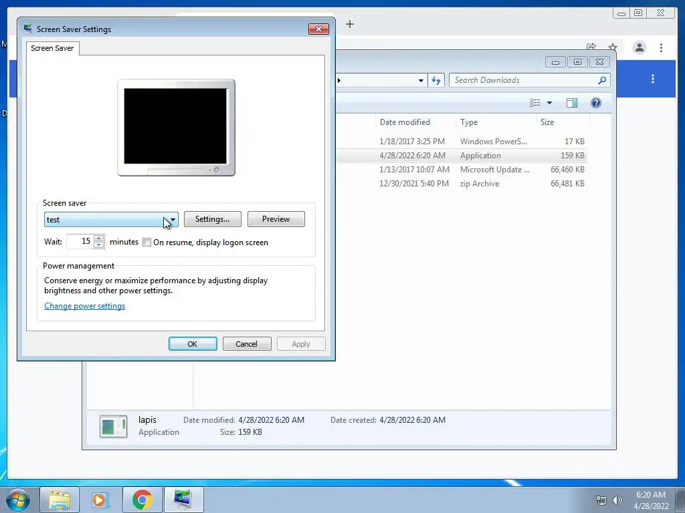Viewport: 685px width, 513px height.
Task: Switch to Chrome from the taskbar
Action: coord(142,500)
